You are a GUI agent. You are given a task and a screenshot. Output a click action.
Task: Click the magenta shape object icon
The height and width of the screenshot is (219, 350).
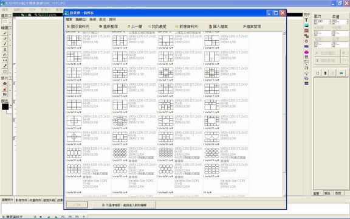[306, 52]
